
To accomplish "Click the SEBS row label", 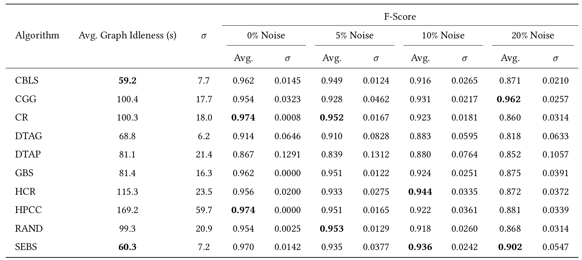I will pyautogui.click(x=26, y=247).
